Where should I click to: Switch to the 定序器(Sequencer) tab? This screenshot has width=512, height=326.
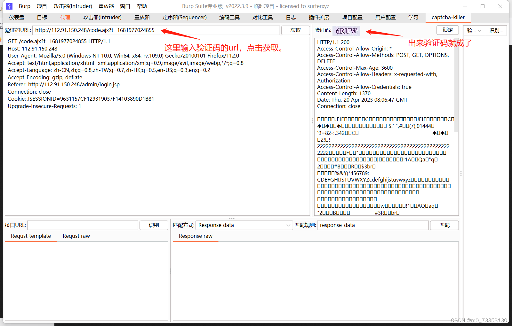(185, 17)
